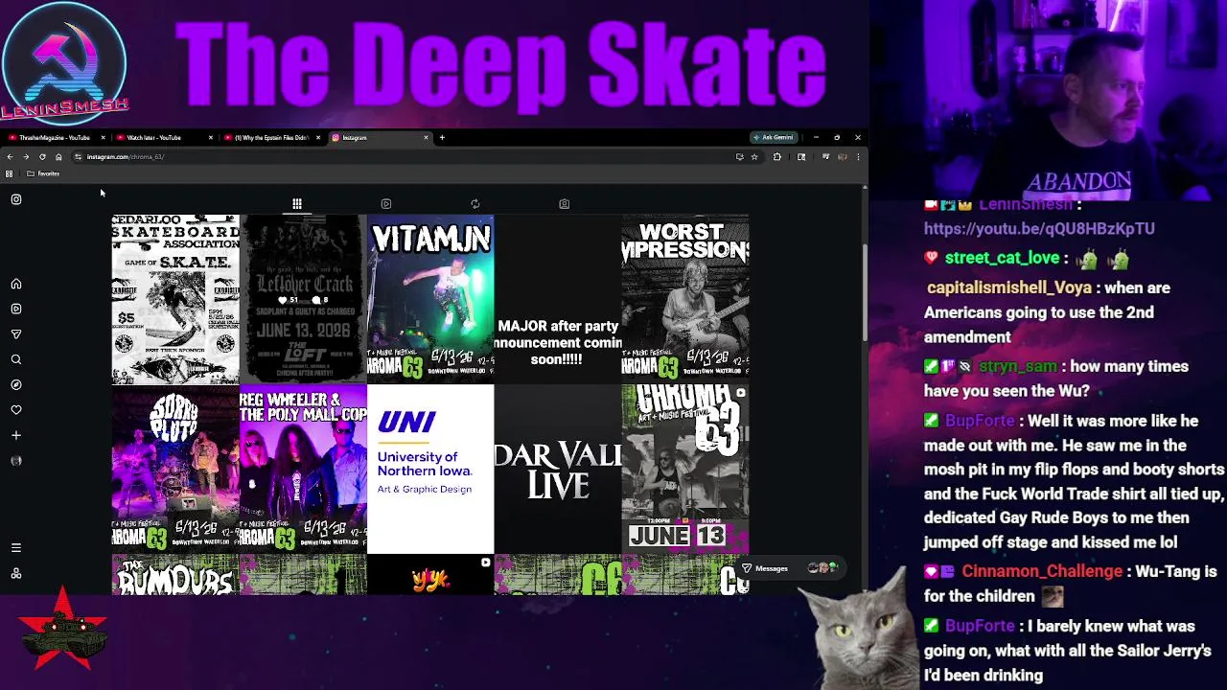Bookmark this page with the star icon
This screenshot has height=690, width=1227.
pos(754,156)
